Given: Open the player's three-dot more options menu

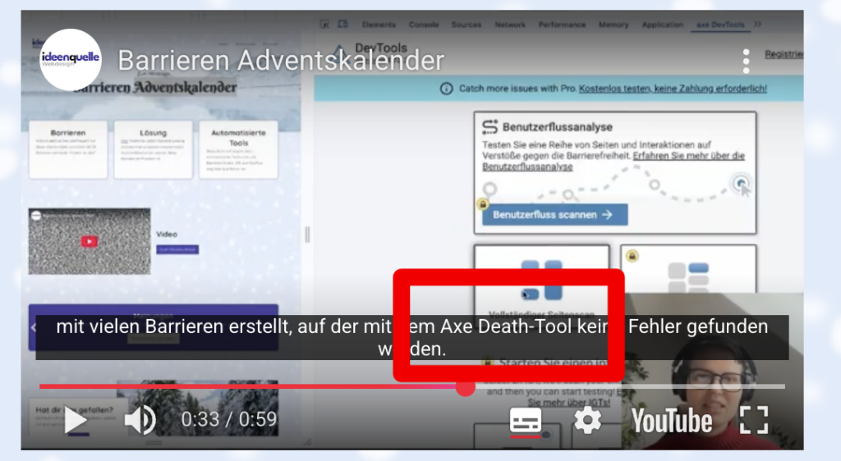Looking at the screenshot, I should 746,61.
